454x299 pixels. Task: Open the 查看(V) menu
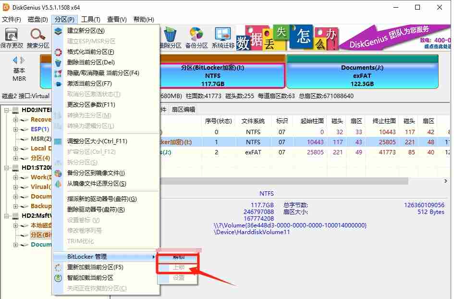117,19
